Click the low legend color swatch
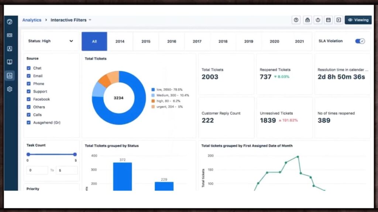Screen dimensions: 378x212 pos(153,89)
